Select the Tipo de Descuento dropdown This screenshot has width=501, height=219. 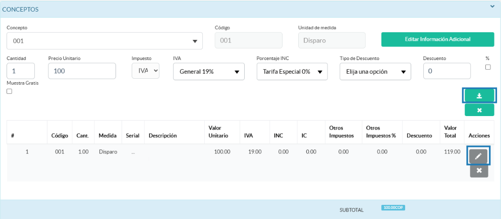coord(375,72)
